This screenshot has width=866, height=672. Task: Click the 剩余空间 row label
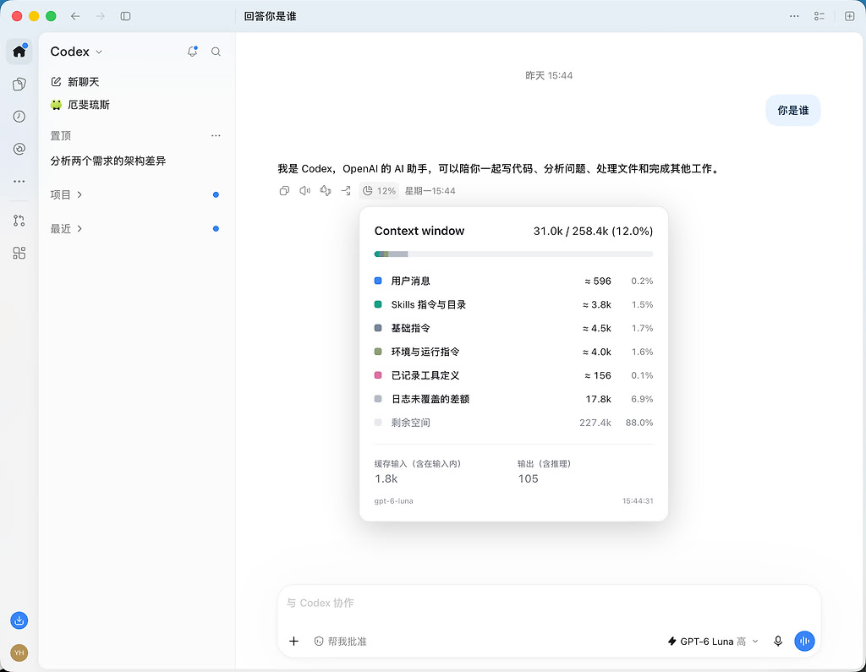point(410,423)
